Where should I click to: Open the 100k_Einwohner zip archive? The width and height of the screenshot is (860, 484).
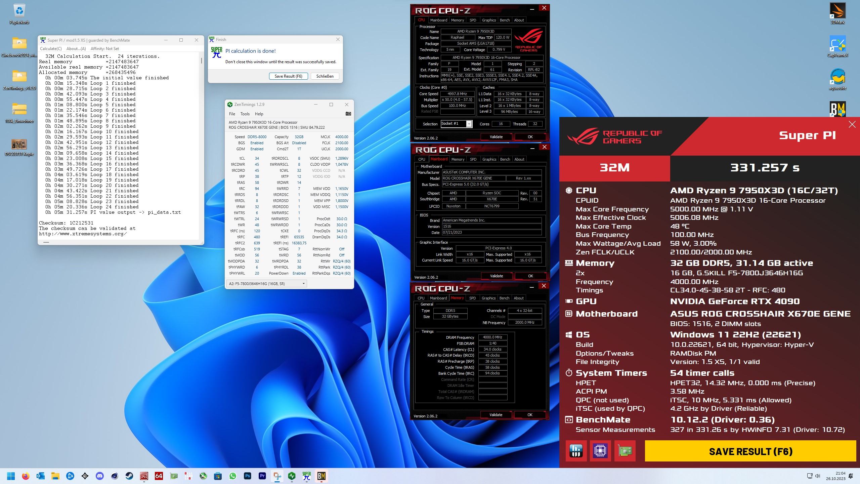(x=19, y=113)
